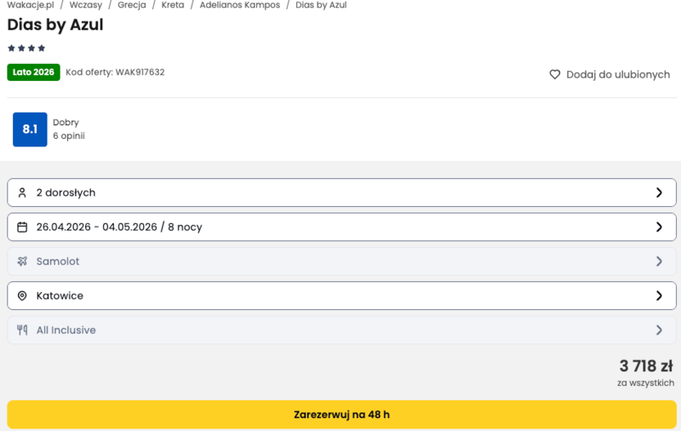Screen dimensions: 681x431
Task: Click the location pin icon beside Katowice
Action: pos(22,296)
